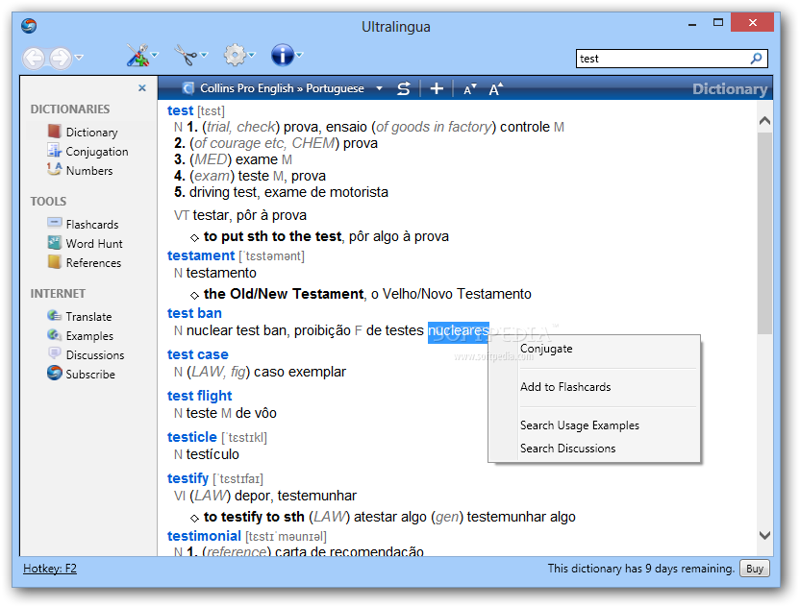Click the 'testament' headword link
Viewport: 800px width, 607px height.
click(x=201, y=255)
